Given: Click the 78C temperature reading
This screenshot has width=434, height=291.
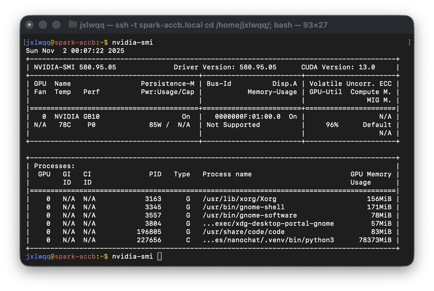Looking at the screenshot, I should point(65,125).
